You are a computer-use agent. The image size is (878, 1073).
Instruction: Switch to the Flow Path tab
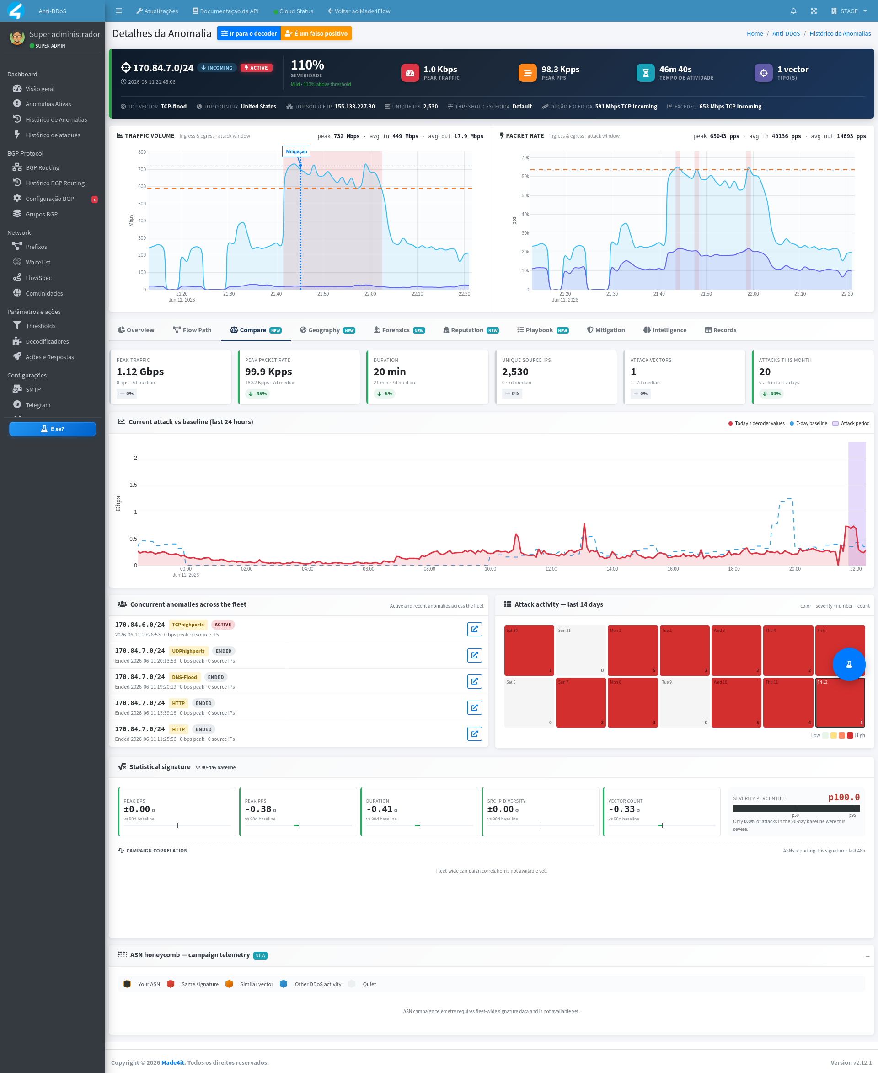(192, 330)
